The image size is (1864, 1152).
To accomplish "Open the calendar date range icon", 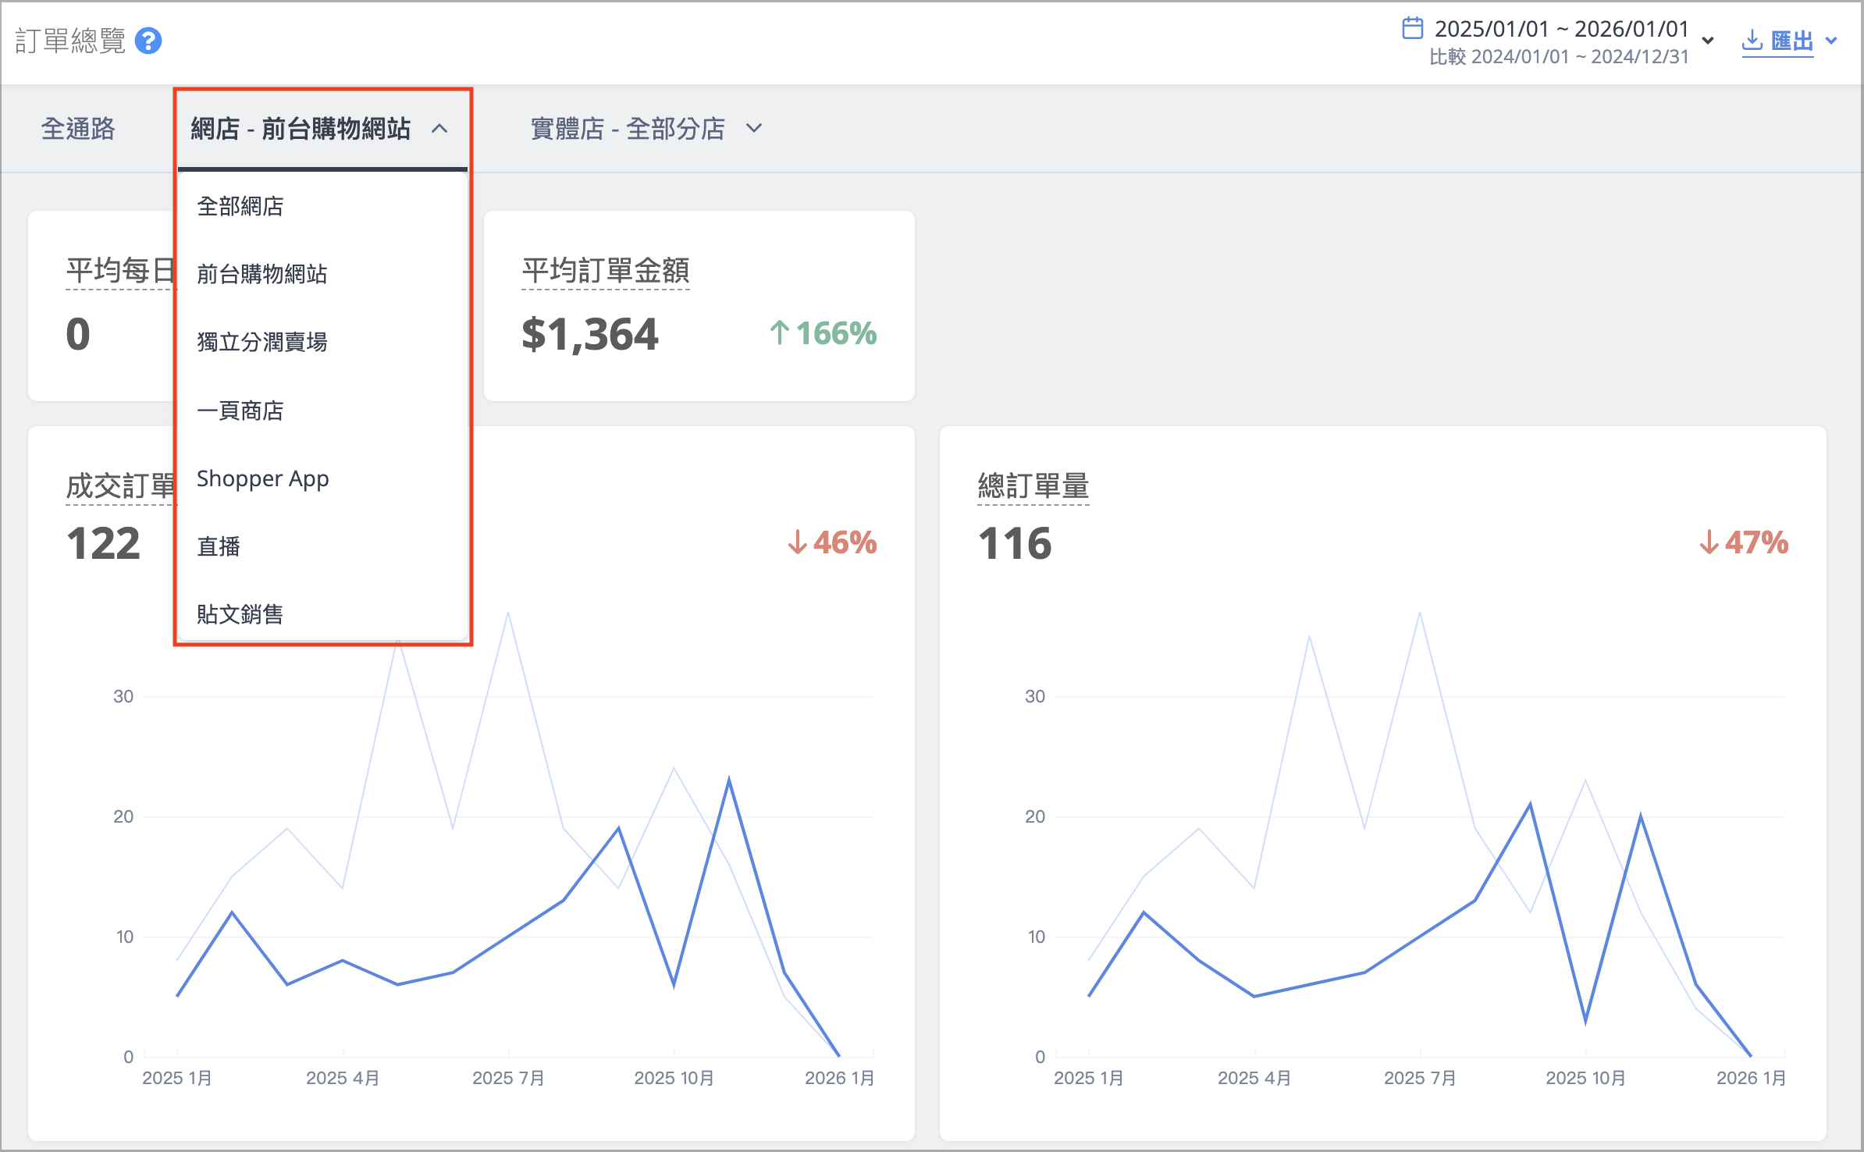I will point(1412,28).
